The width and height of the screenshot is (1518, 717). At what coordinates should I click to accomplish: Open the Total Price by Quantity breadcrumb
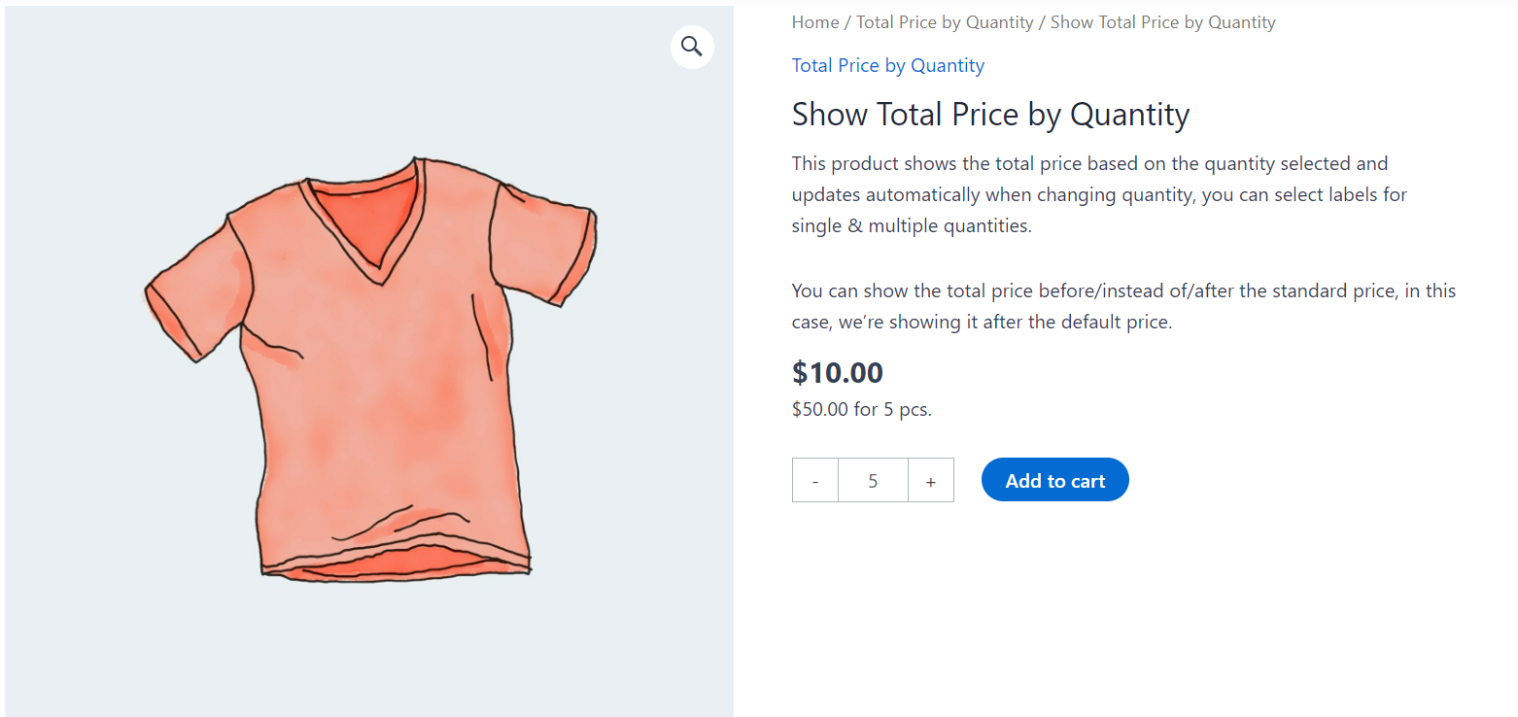945,21
